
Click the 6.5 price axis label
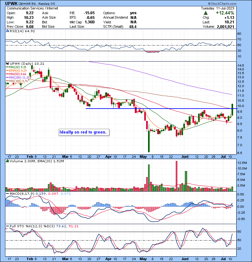tap(240, 153)
